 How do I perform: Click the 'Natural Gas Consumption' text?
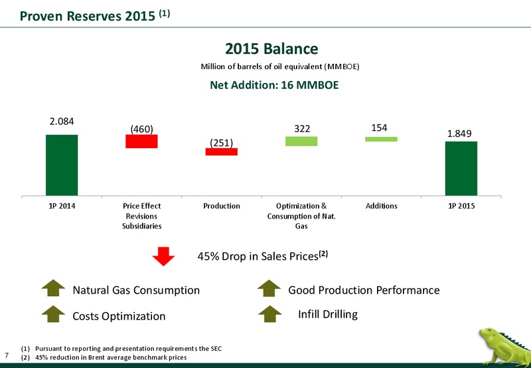[136, 290]
